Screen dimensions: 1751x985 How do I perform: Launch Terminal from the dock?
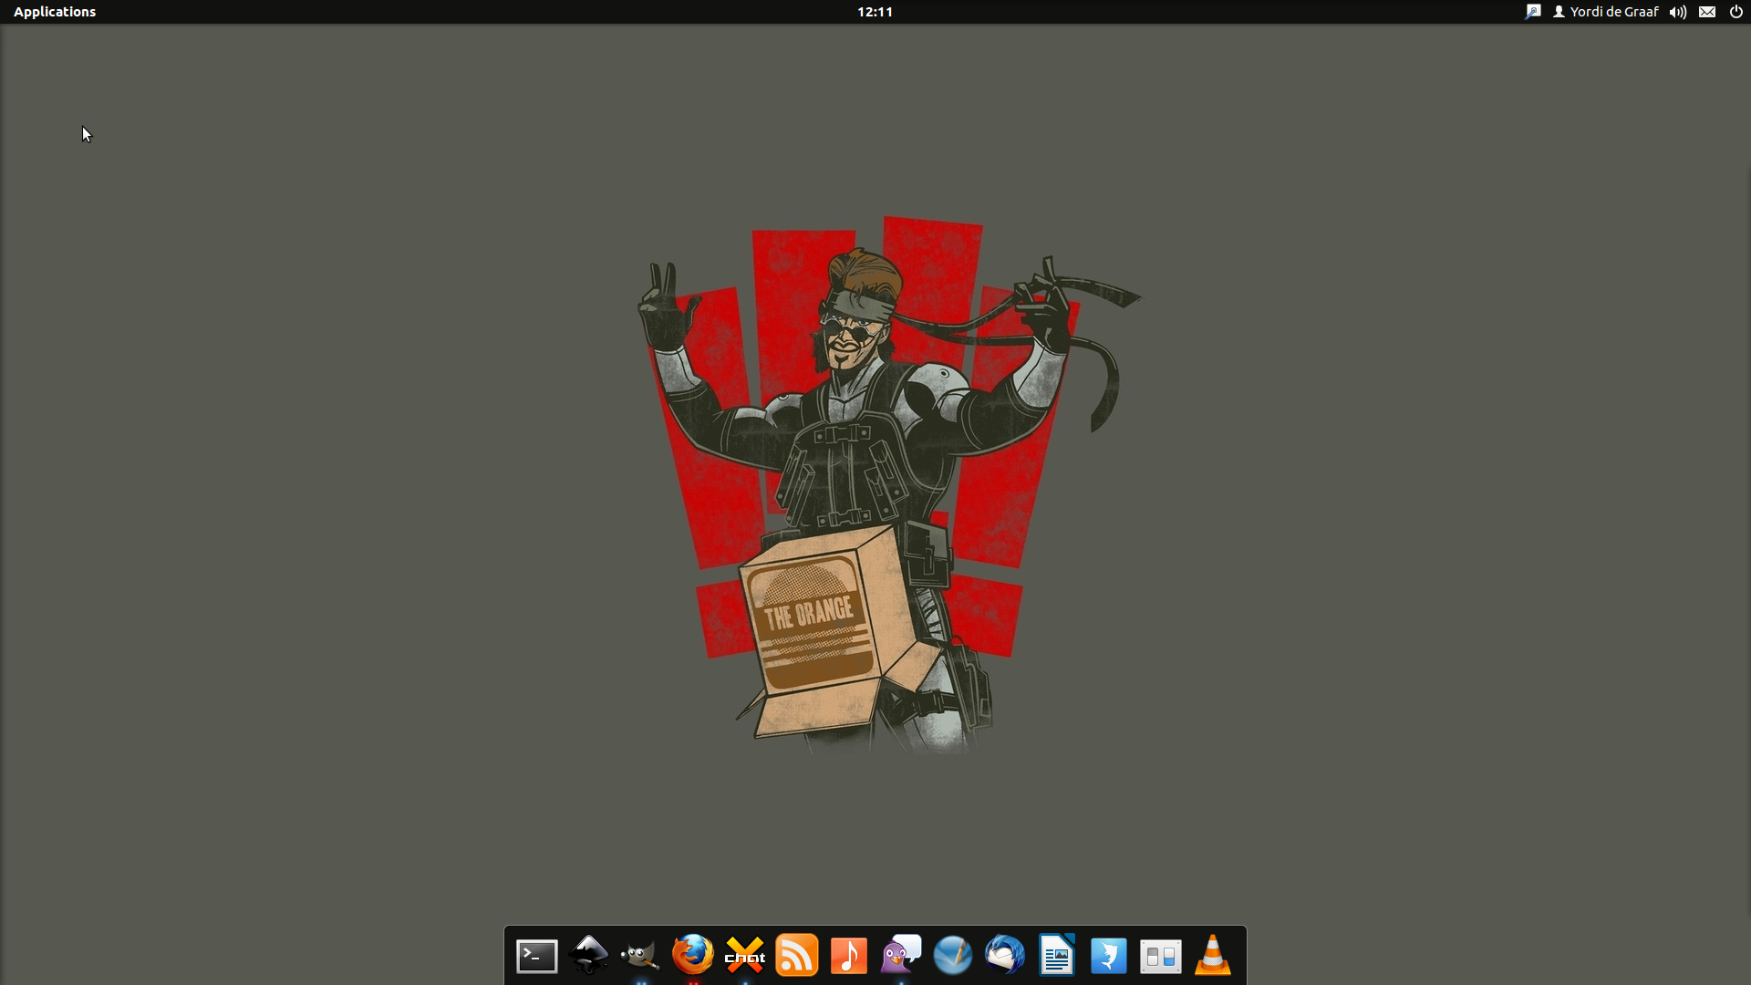[x=537, y=956]
